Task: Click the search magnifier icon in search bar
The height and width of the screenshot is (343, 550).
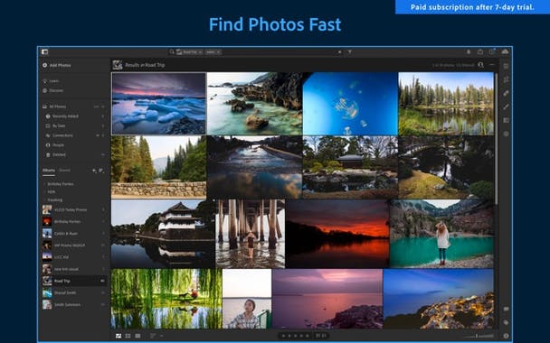Action: click(172, 51)
